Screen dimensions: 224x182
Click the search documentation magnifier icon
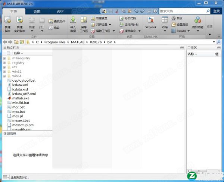pos(208,11)
